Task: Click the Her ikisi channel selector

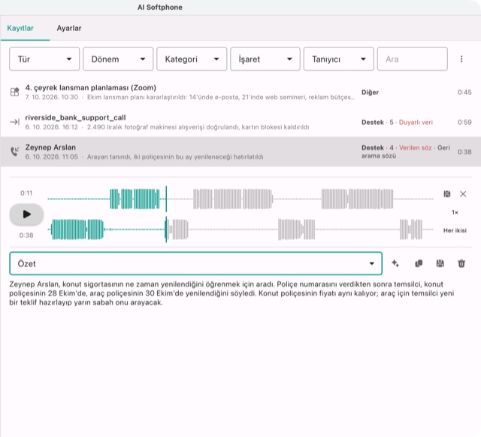Action: (x=455, y=230)
